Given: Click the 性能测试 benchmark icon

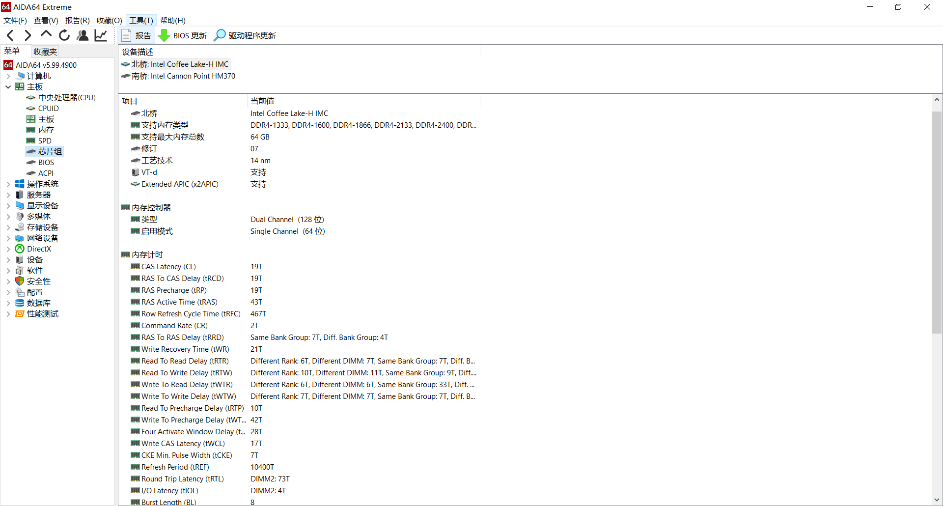Looking at the screenshot, I should click(20, 314).
